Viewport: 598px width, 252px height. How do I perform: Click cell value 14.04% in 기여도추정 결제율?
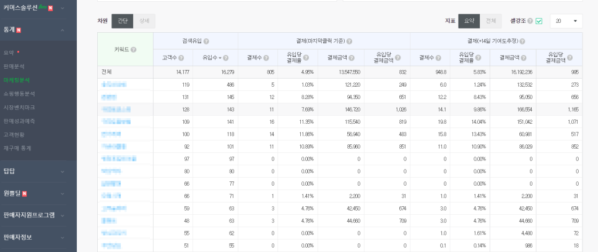pos(479,122)
